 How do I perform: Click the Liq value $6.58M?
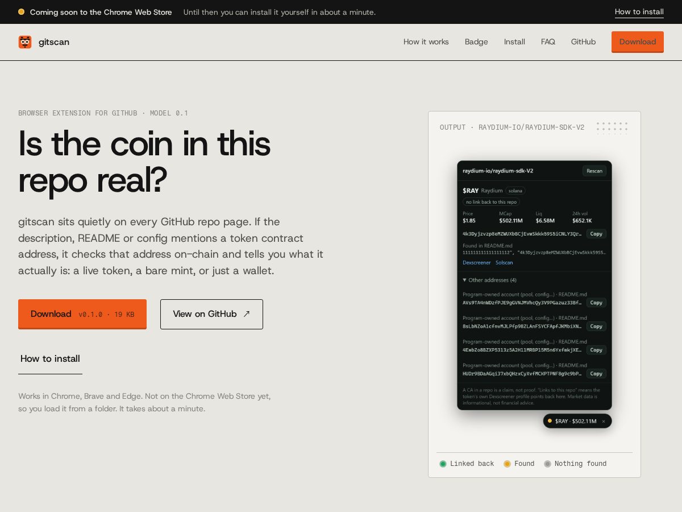click(x=545, y=220)
